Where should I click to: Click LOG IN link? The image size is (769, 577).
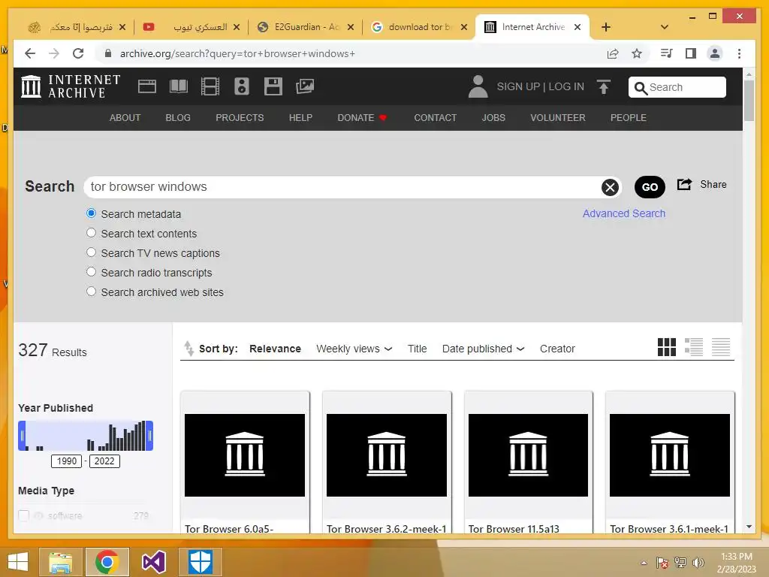tap(566, 87)
